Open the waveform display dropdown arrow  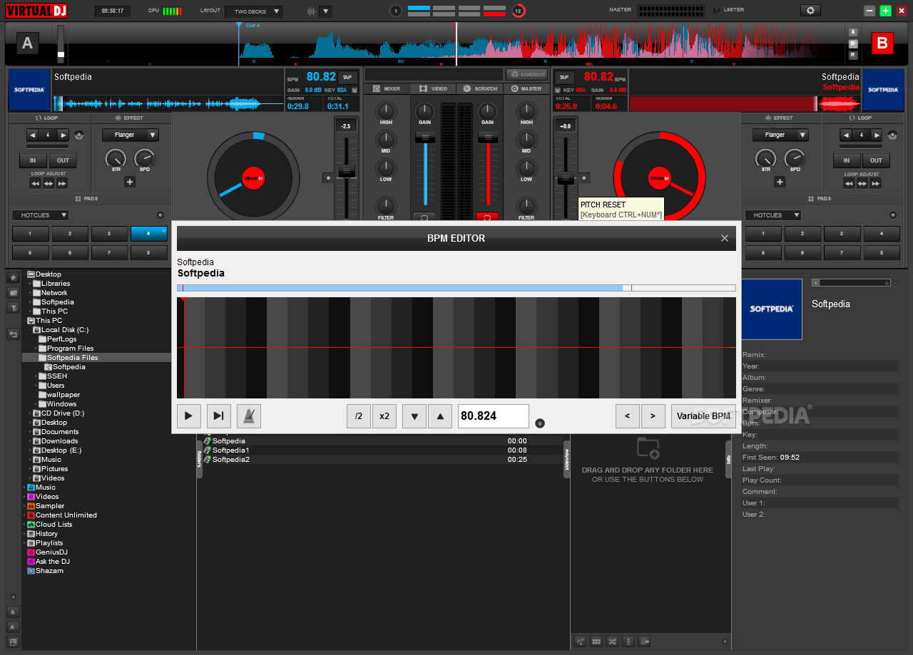[326, 11]
